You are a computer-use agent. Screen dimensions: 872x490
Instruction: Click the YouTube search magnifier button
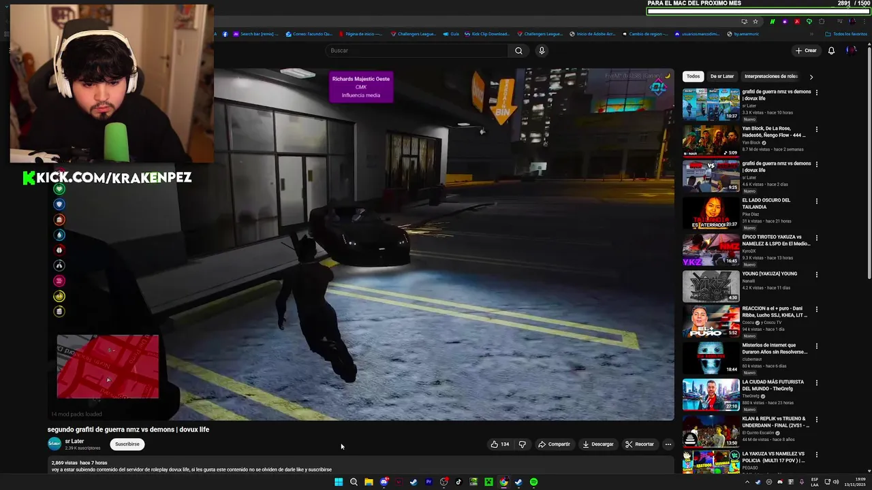518,50
